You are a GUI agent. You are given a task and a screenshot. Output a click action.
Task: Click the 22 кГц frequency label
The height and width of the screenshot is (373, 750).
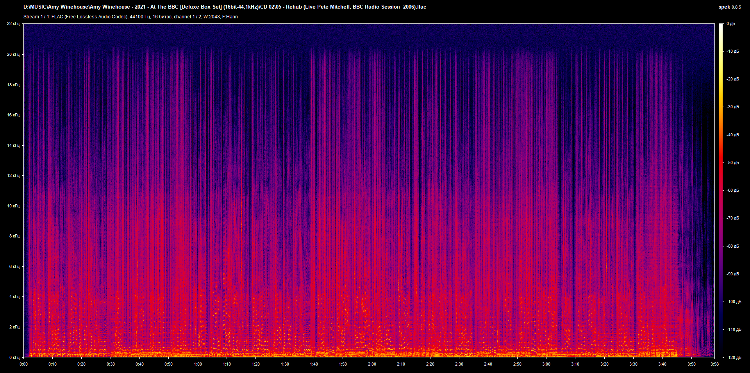(13, 24)
